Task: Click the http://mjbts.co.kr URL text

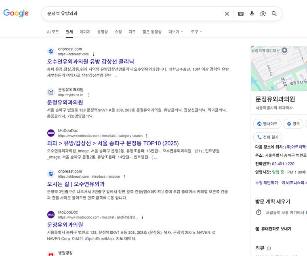Action: [x=70, y=95]
